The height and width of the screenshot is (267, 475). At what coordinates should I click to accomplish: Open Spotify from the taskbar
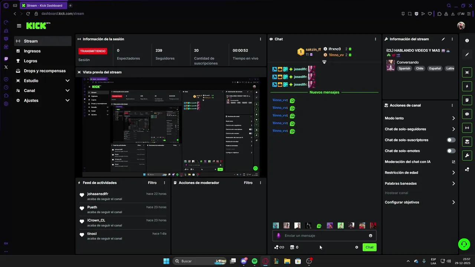tap(255, 261)
